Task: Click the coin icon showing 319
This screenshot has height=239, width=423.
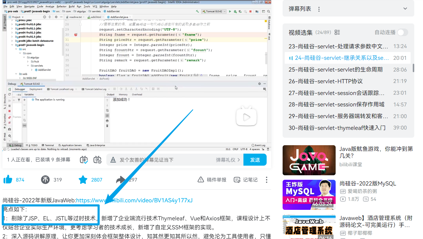Action: 45,180
